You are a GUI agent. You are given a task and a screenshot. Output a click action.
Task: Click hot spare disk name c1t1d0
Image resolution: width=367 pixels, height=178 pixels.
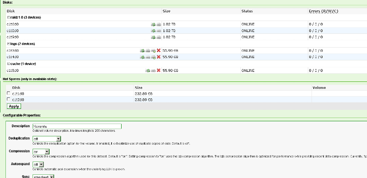pyautogui.click(x=18, y=94)
